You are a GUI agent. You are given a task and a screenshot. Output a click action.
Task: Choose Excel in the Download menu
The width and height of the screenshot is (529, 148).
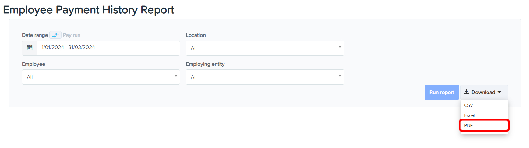(x=469, y=115)
